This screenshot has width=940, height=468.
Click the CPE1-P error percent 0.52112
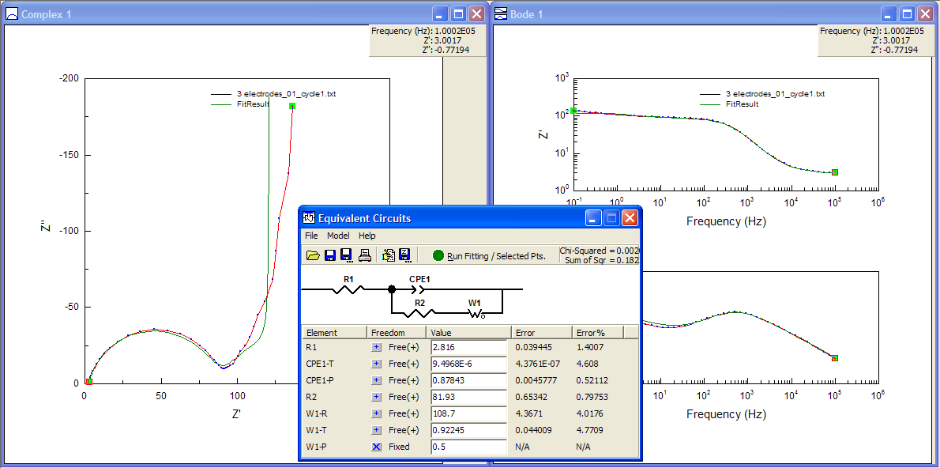click(x=592, y=380)
